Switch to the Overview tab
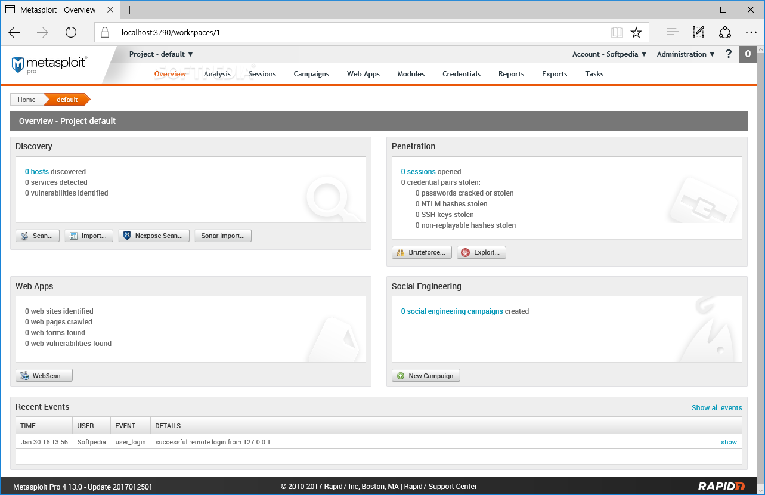The width and height of the screenshot is (765, 495). (x=170, y=74)
